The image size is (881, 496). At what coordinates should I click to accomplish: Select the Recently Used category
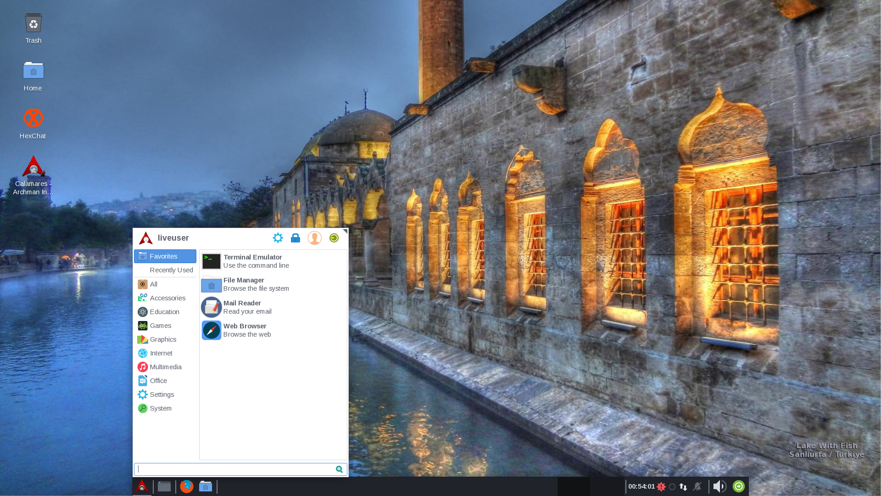point(165,270)
